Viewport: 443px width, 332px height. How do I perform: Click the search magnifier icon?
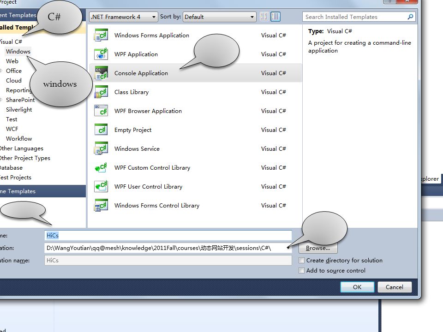(410, 17)
